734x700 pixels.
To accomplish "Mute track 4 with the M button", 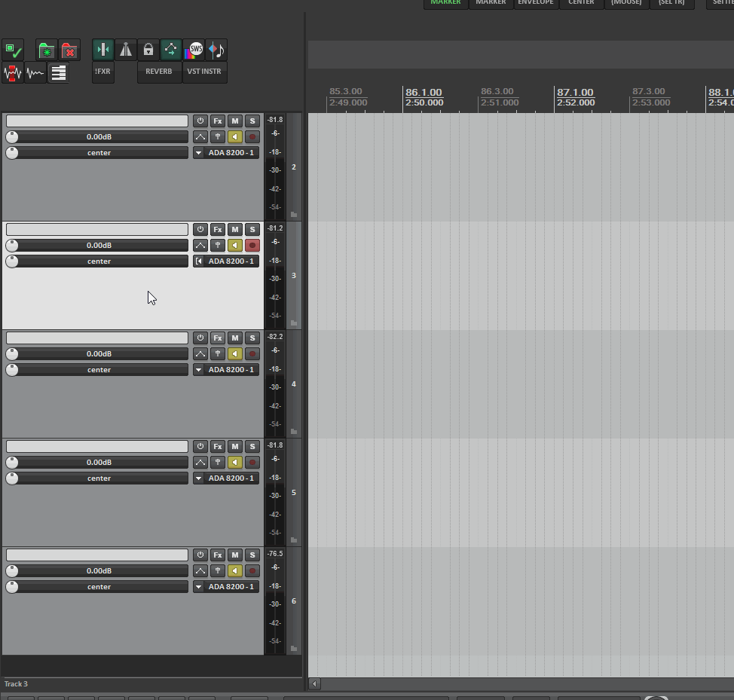I will point(235,338).
